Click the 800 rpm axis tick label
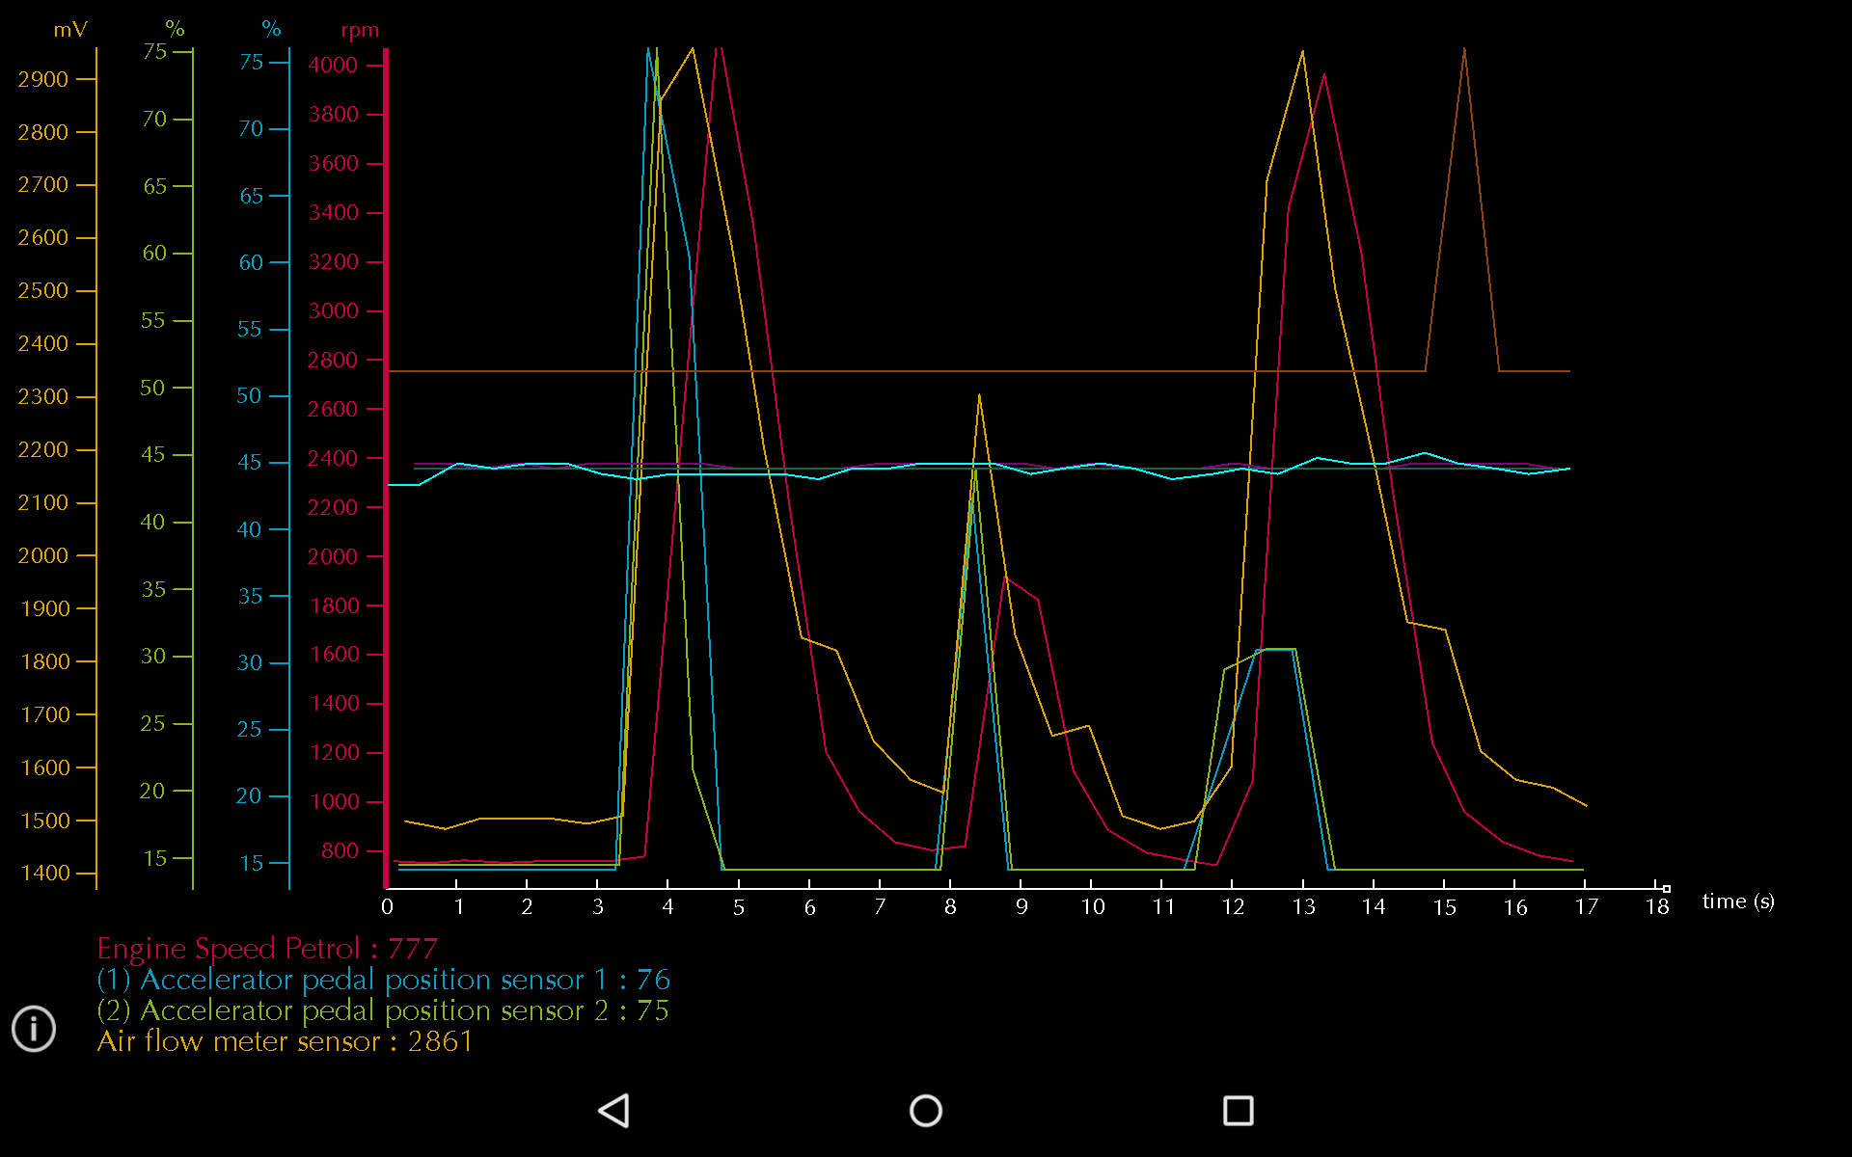The width and height of the screenshot is (1852, 1157). pyautogui.click(x=340, y=850)
